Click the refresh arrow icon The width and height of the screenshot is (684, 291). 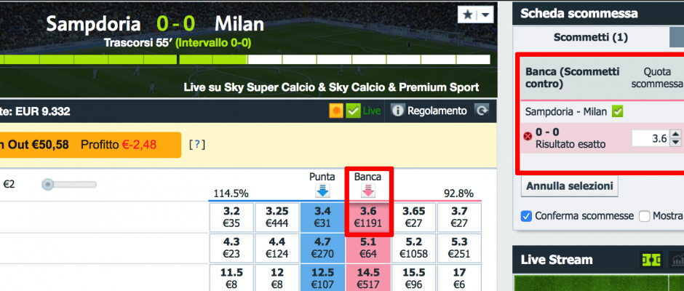482,111
